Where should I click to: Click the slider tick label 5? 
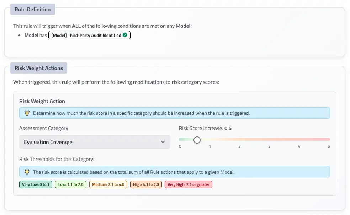[329, 146]
